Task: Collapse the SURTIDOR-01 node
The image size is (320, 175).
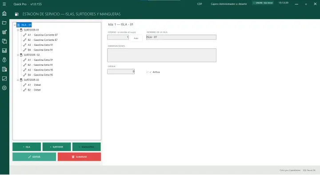Action: pos(18,30)
